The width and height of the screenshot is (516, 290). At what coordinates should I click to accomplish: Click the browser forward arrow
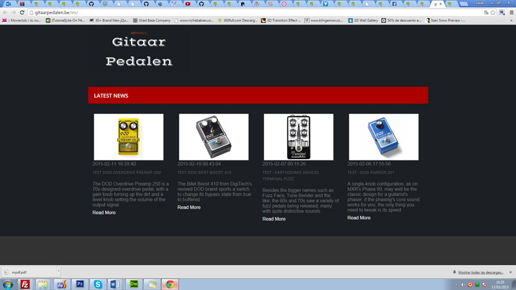14,12
